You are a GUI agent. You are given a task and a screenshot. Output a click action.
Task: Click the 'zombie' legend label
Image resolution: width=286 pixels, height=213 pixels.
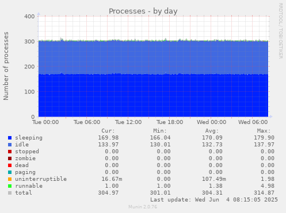click(x=25, y=158)
